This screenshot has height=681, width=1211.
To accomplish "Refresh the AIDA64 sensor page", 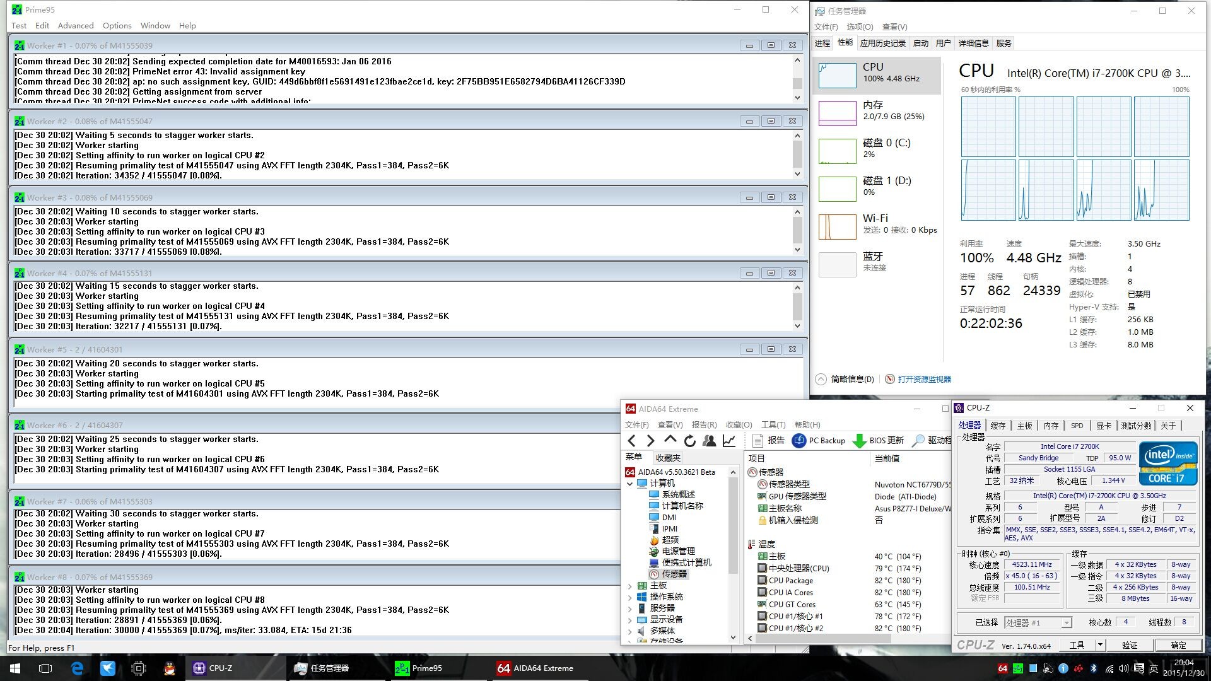I will coord(689,441).
